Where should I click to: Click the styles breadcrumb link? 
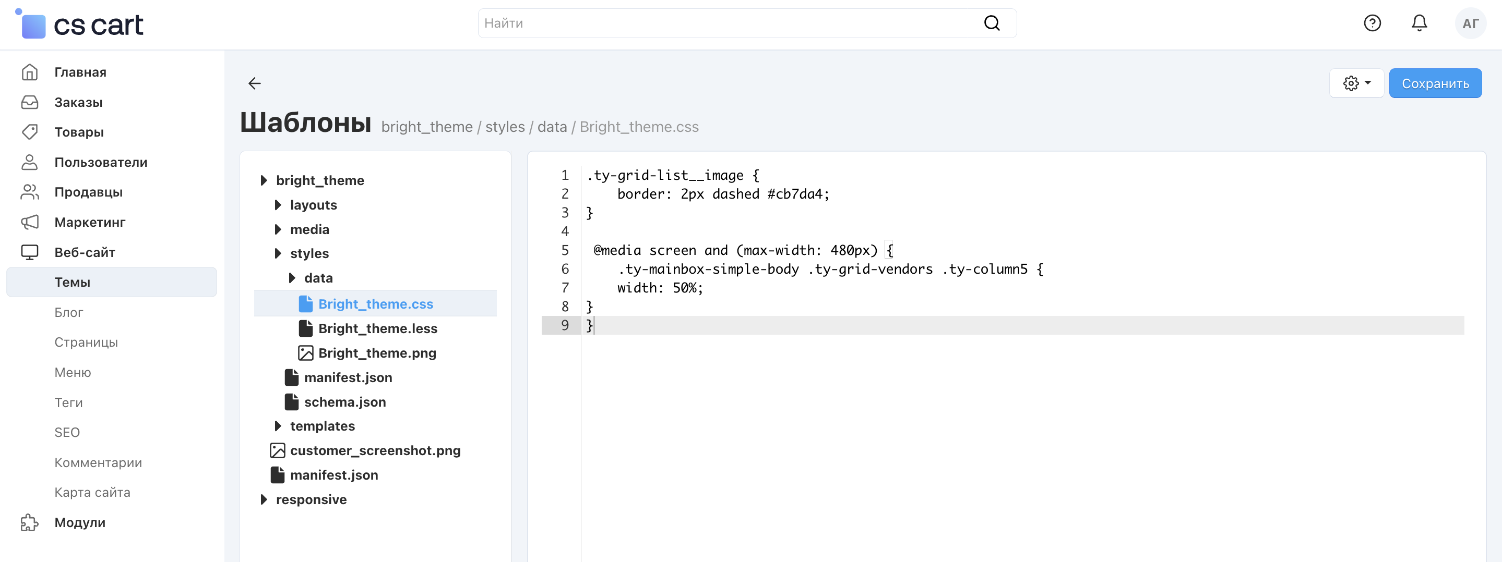point(504,127)
